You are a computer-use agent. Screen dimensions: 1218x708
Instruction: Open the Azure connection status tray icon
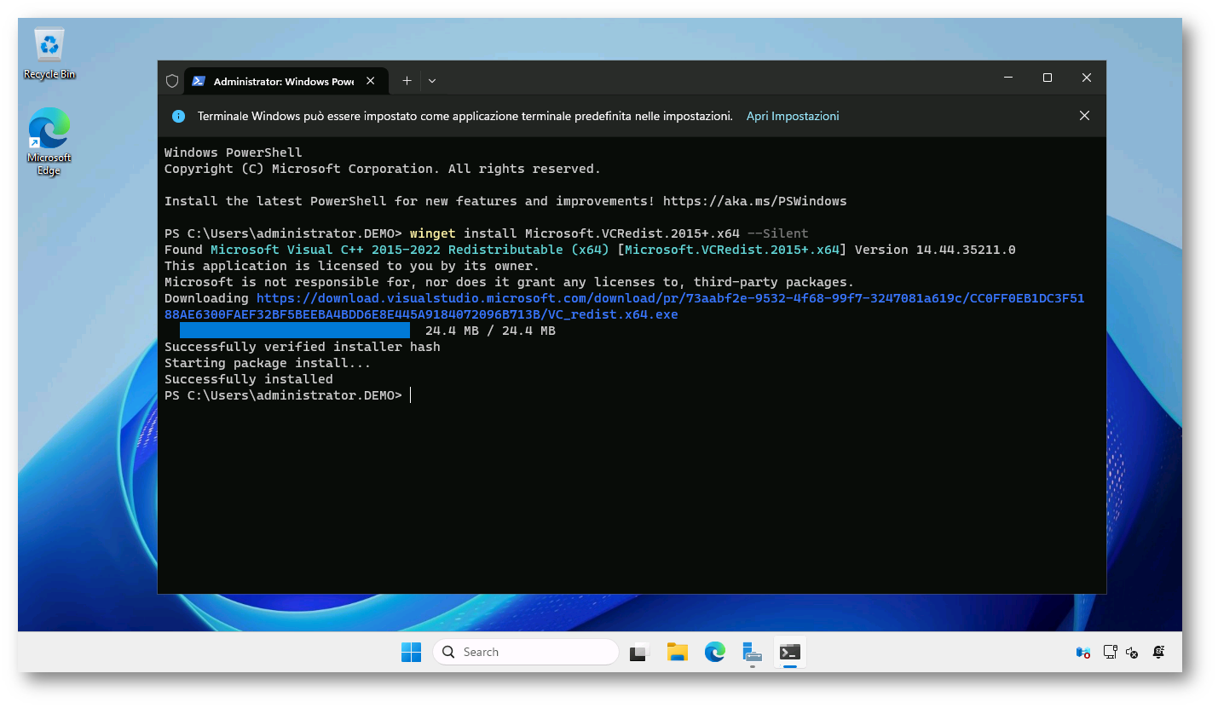[x=1082, y=652]
